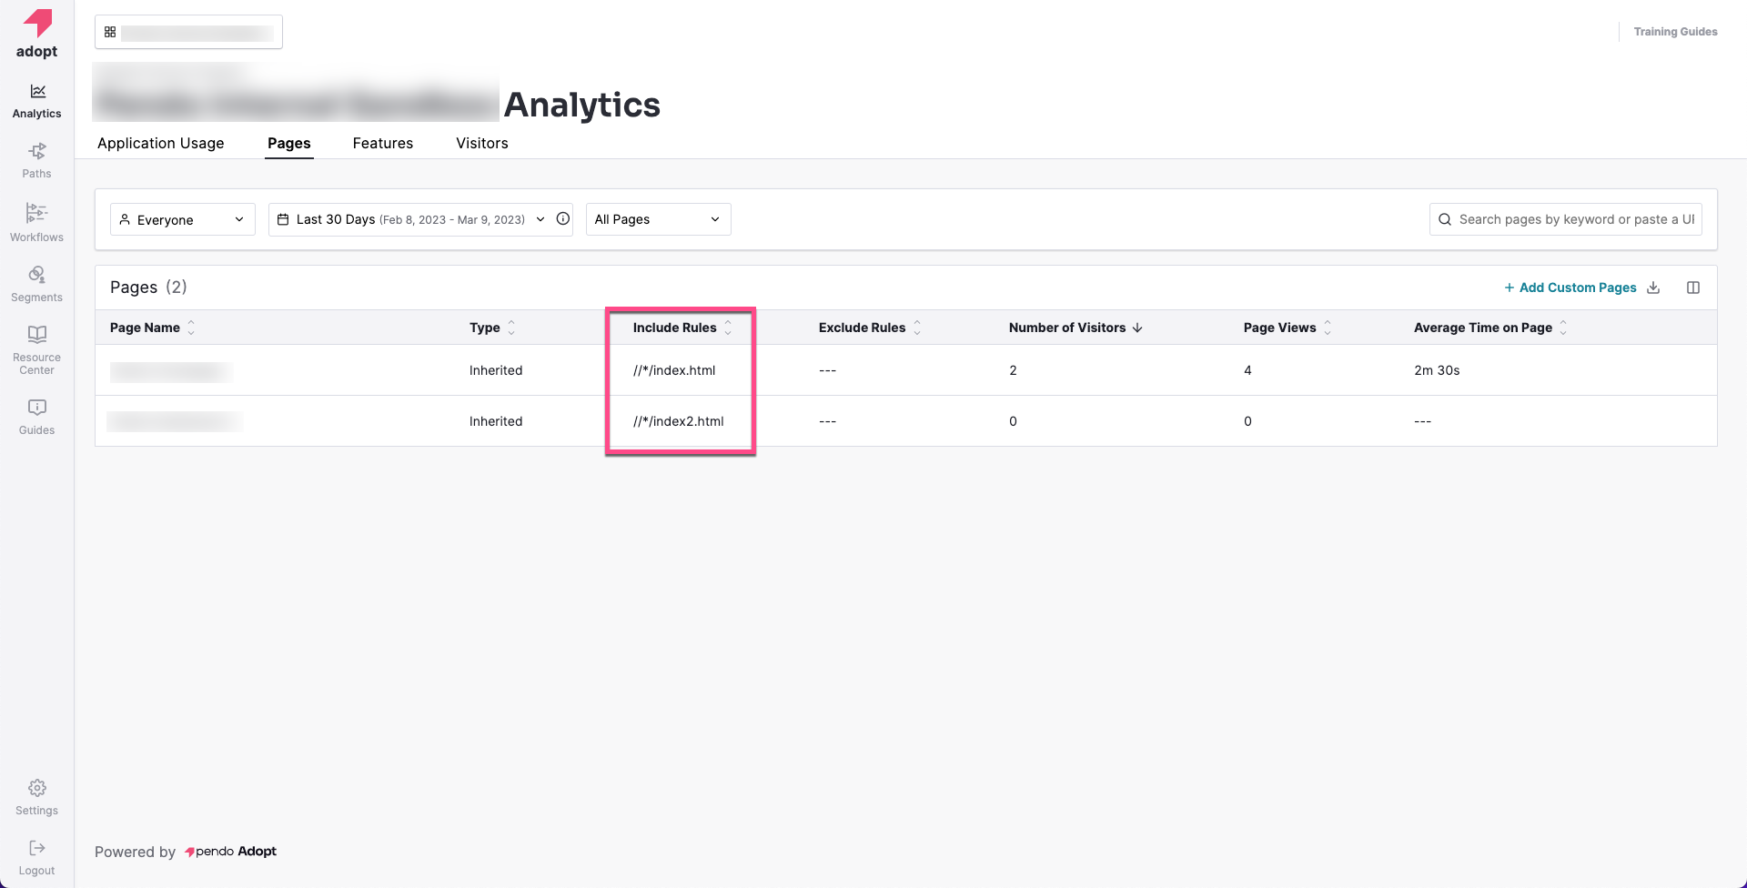Open the Everyone segment dropdown
The width and height of the screenshot is (1747, 888).
coord(183,219)
